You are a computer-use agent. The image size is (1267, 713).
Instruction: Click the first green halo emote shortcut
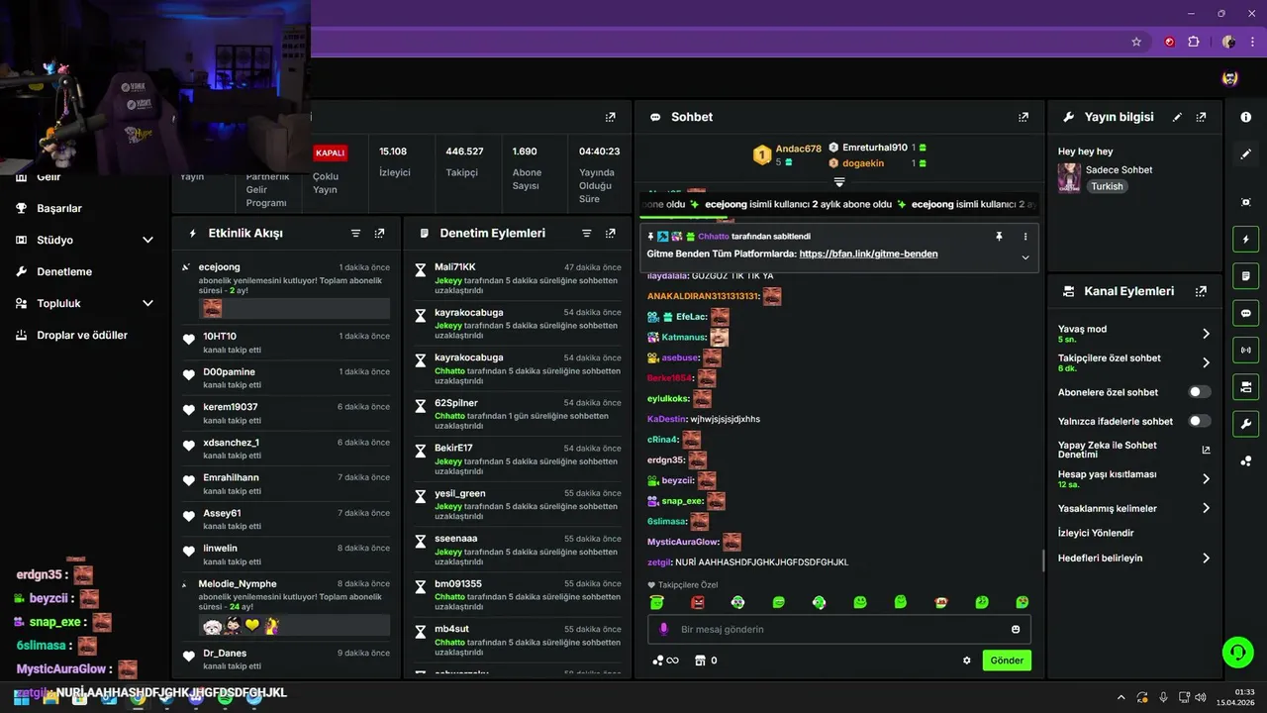[657, 602]
